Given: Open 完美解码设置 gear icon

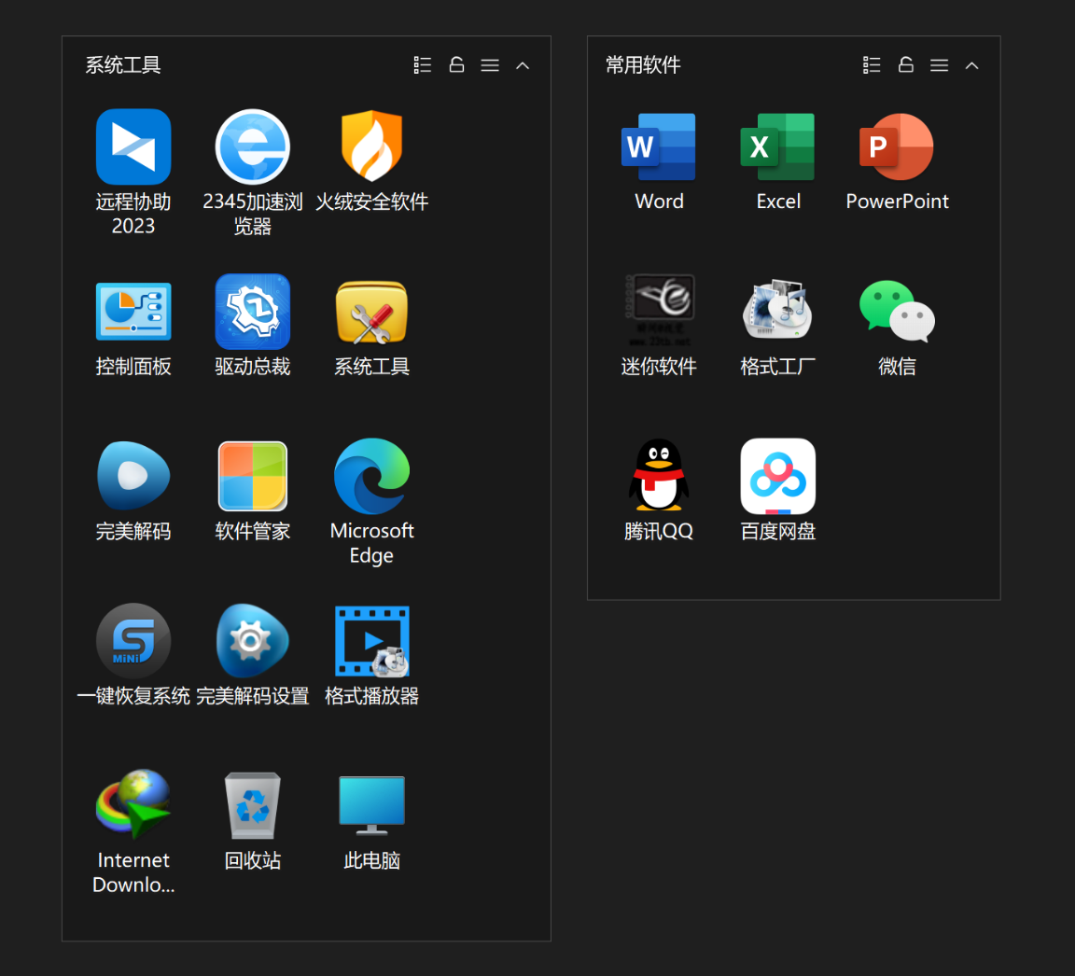Looking at the screenshot, I should pos(252,641).
